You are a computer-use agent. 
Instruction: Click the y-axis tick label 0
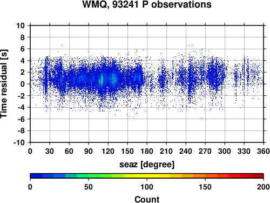tap(23, 84)
